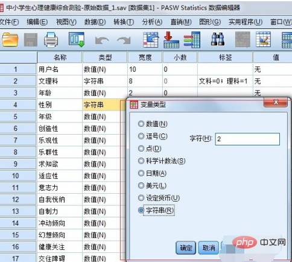Open a data file with folder icon

[10, 40]
